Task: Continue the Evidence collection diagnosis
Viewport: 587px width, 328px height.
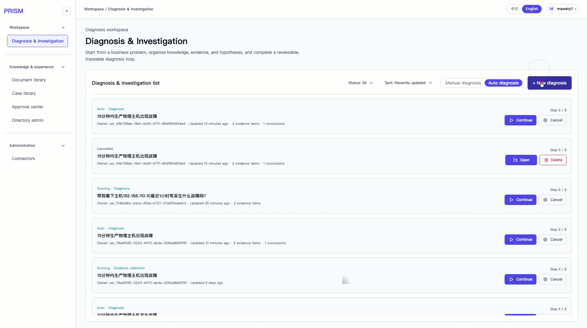Action: point(520,279)
